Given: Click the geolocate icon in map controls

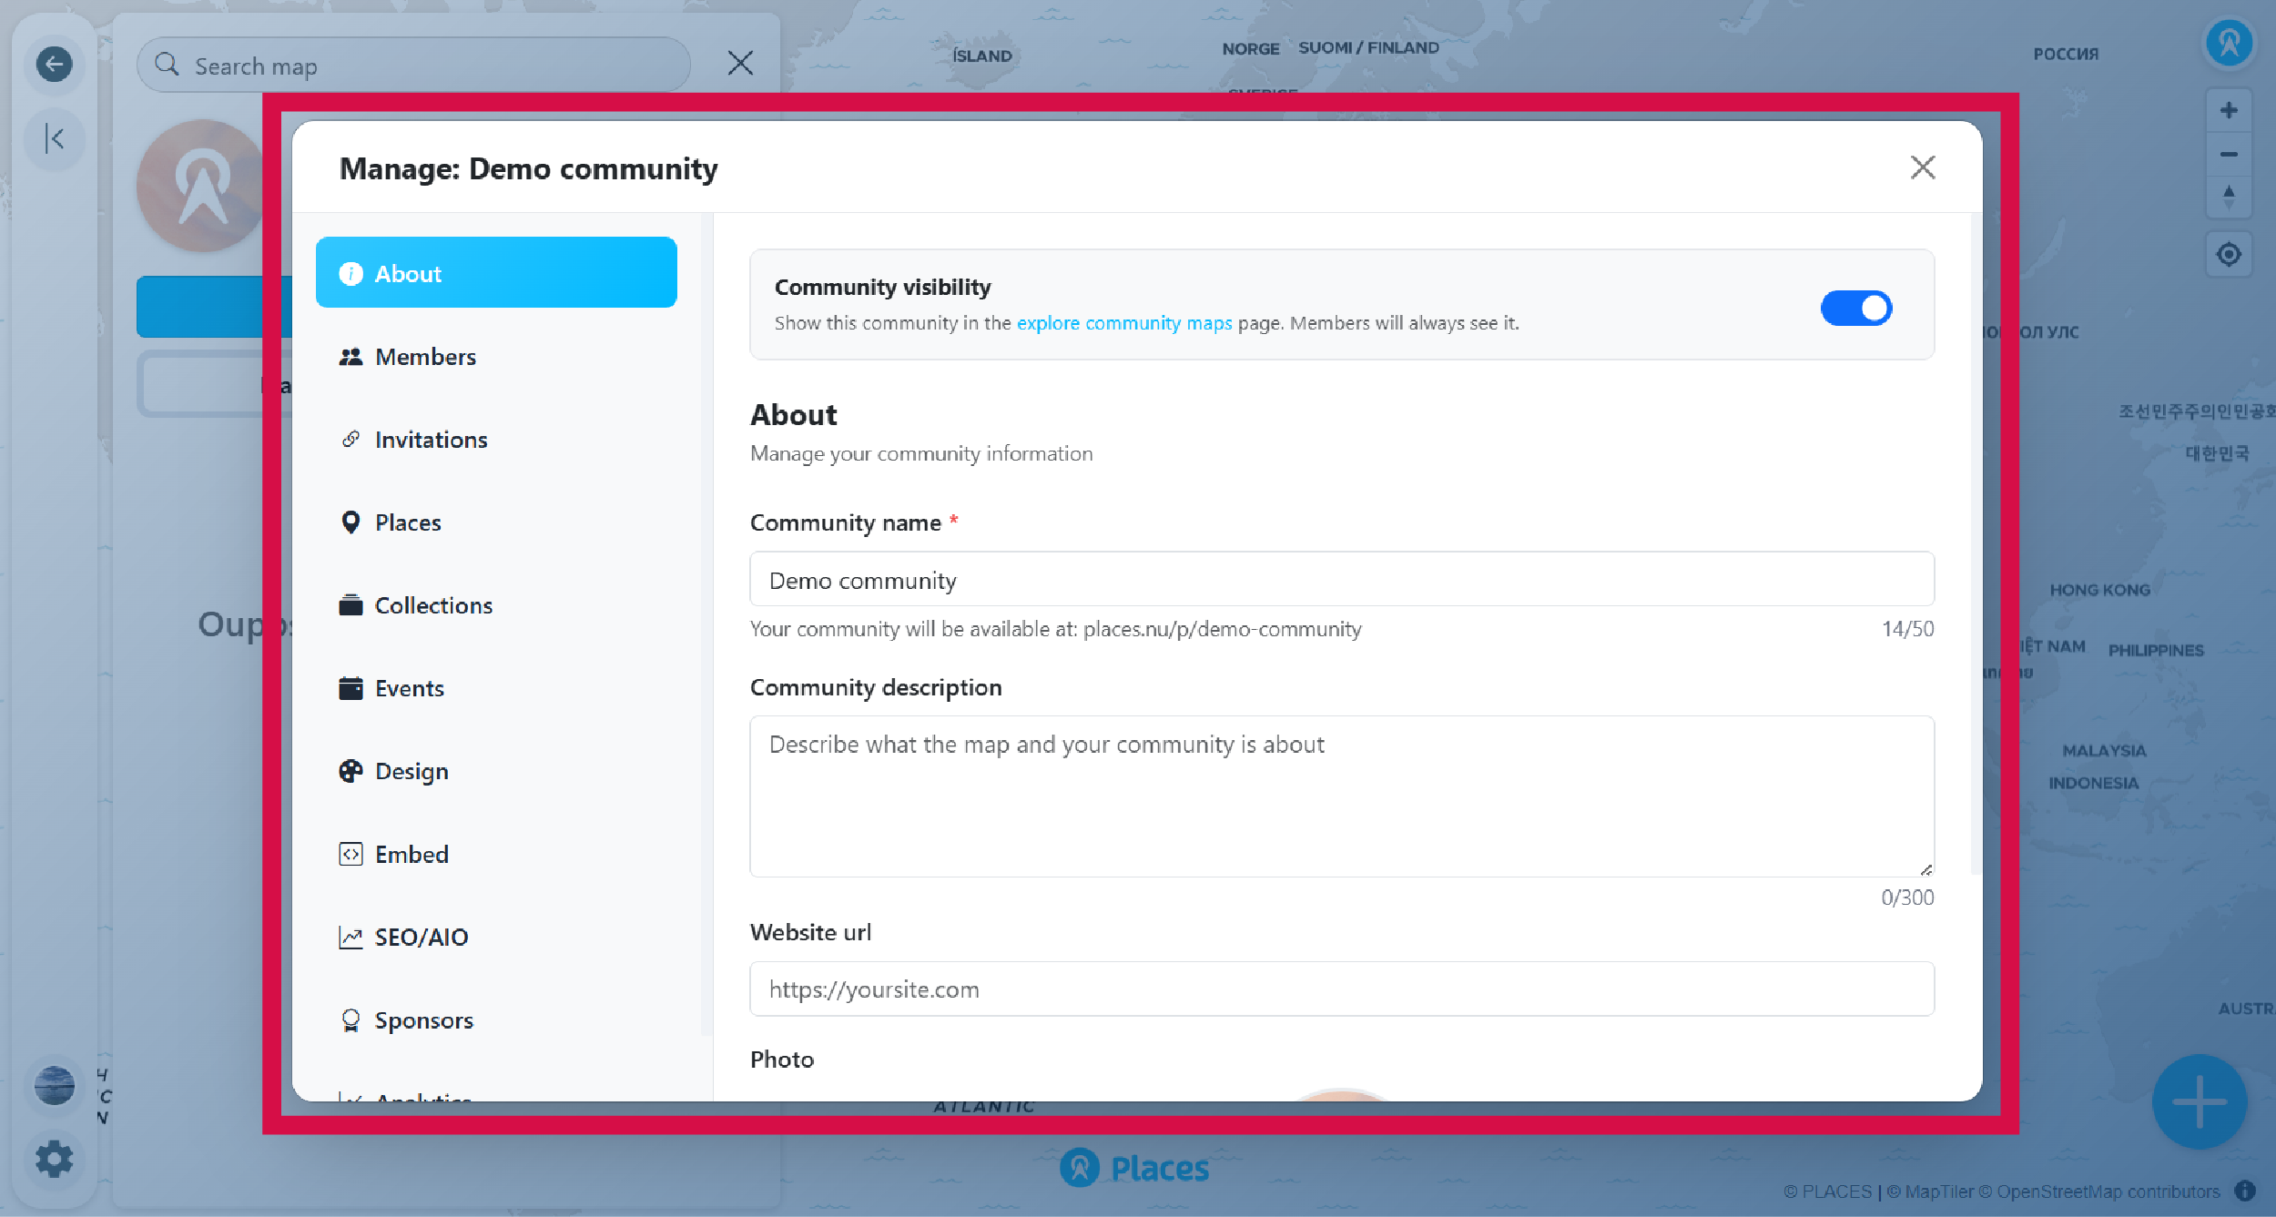Looking at the screenshot, I should (2228, 254).
